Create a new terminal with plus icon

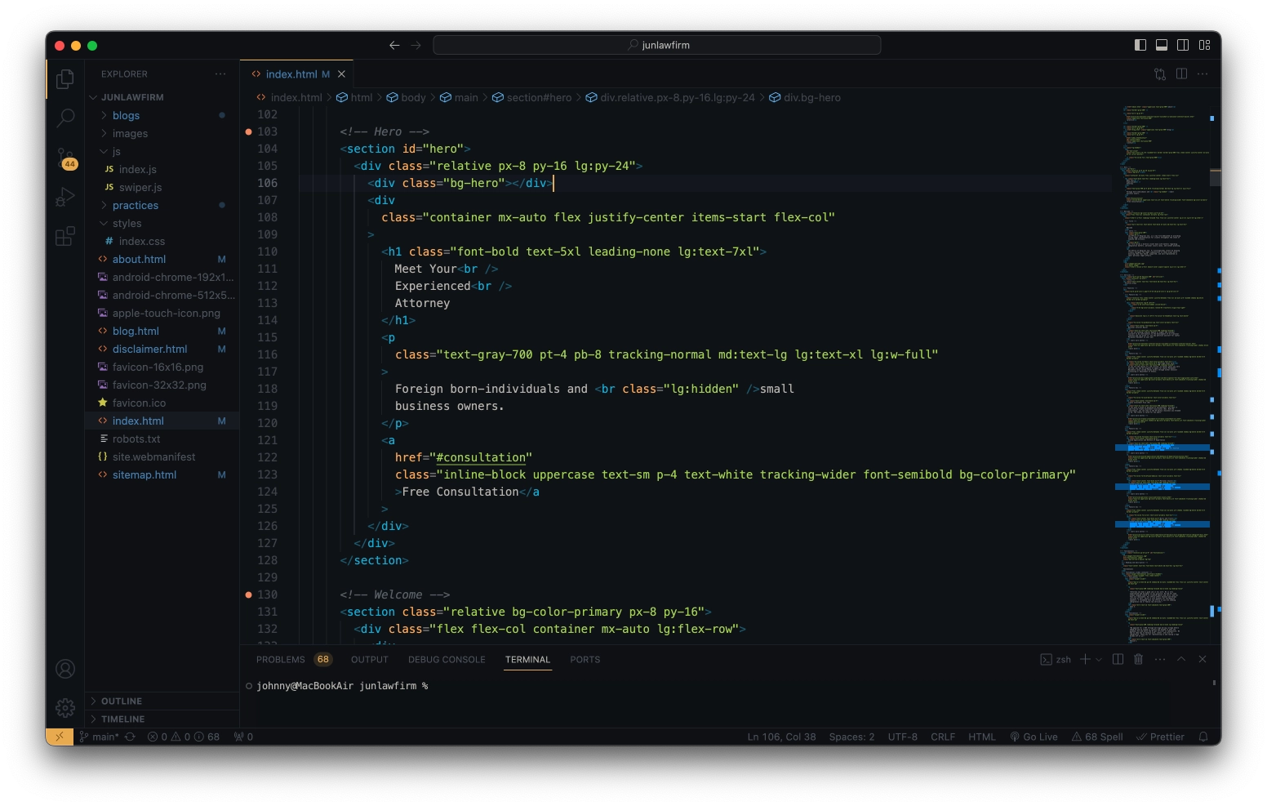tap(1085, 659)
